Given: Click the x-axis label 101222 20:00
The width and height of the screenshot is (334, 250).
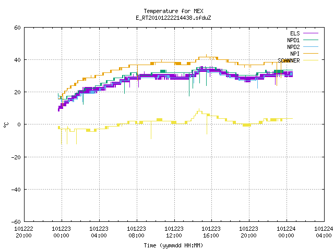Looking at the screenshot, I should (23, 232).
